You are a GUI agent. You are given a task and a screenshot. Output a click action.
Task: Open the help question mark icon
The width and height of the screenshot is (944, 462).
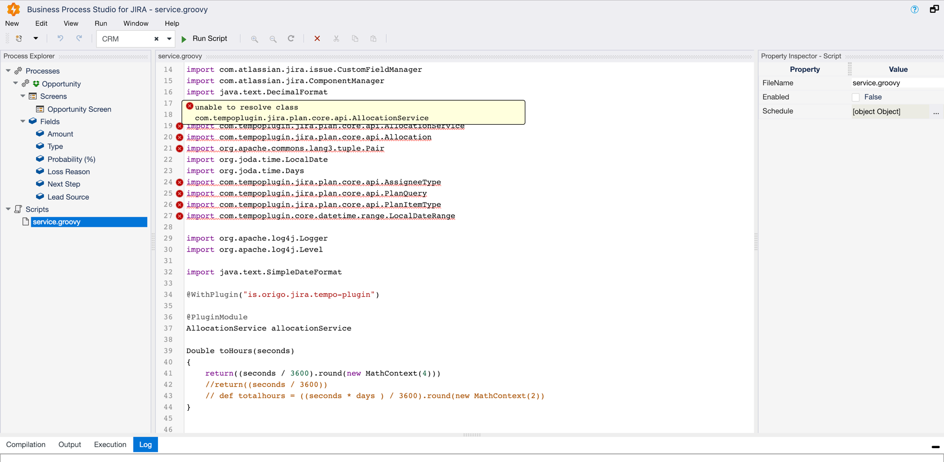915,9
